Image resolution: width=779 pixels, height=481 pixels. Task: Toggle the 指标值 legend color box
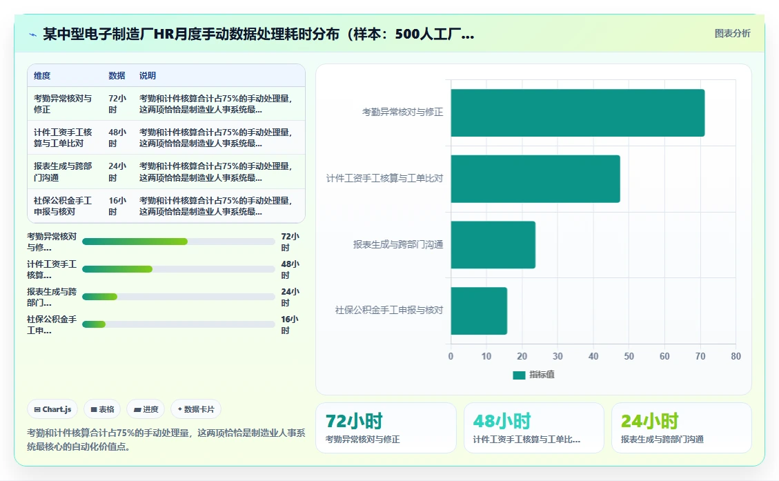(519, 375)
